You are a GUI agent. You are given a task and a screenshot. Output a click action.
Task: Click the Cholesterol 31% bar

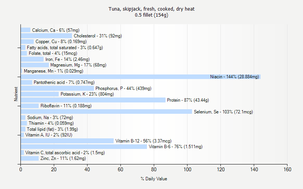pyautogui.click(x=46, y=36)
